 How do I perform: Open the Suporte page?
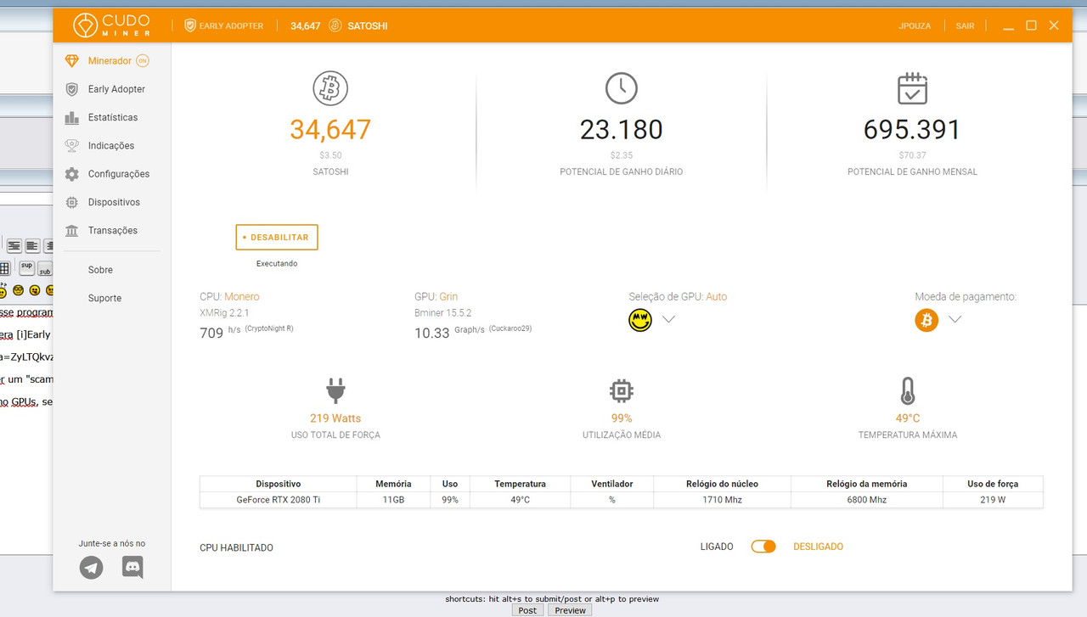coord(104,298)
